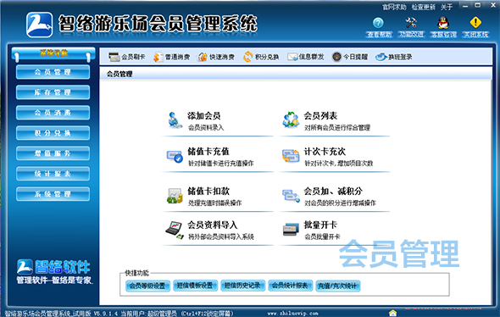
Task: Click the 官网求助 link at top
Action: 394,7
